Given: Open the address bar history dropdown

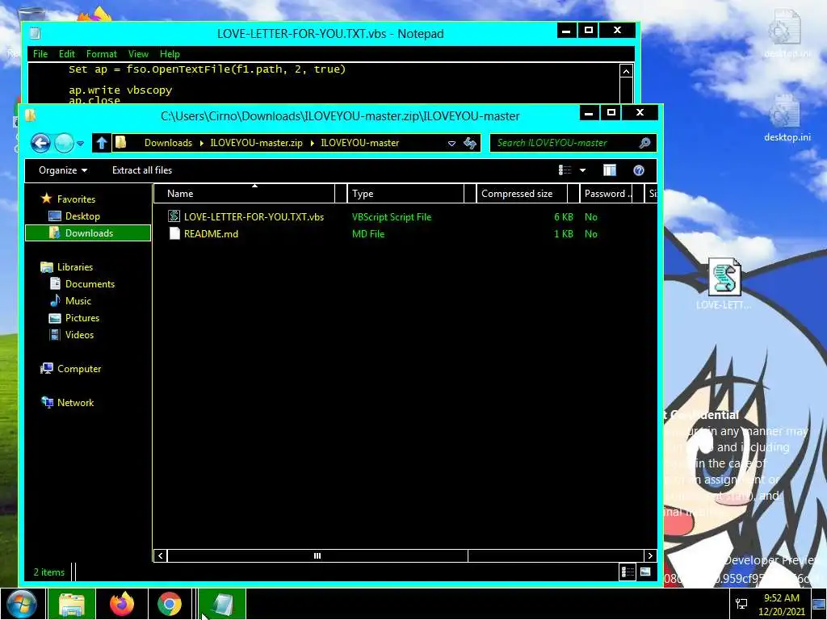Looking at the screenshot, I should (x=451, y=144).
